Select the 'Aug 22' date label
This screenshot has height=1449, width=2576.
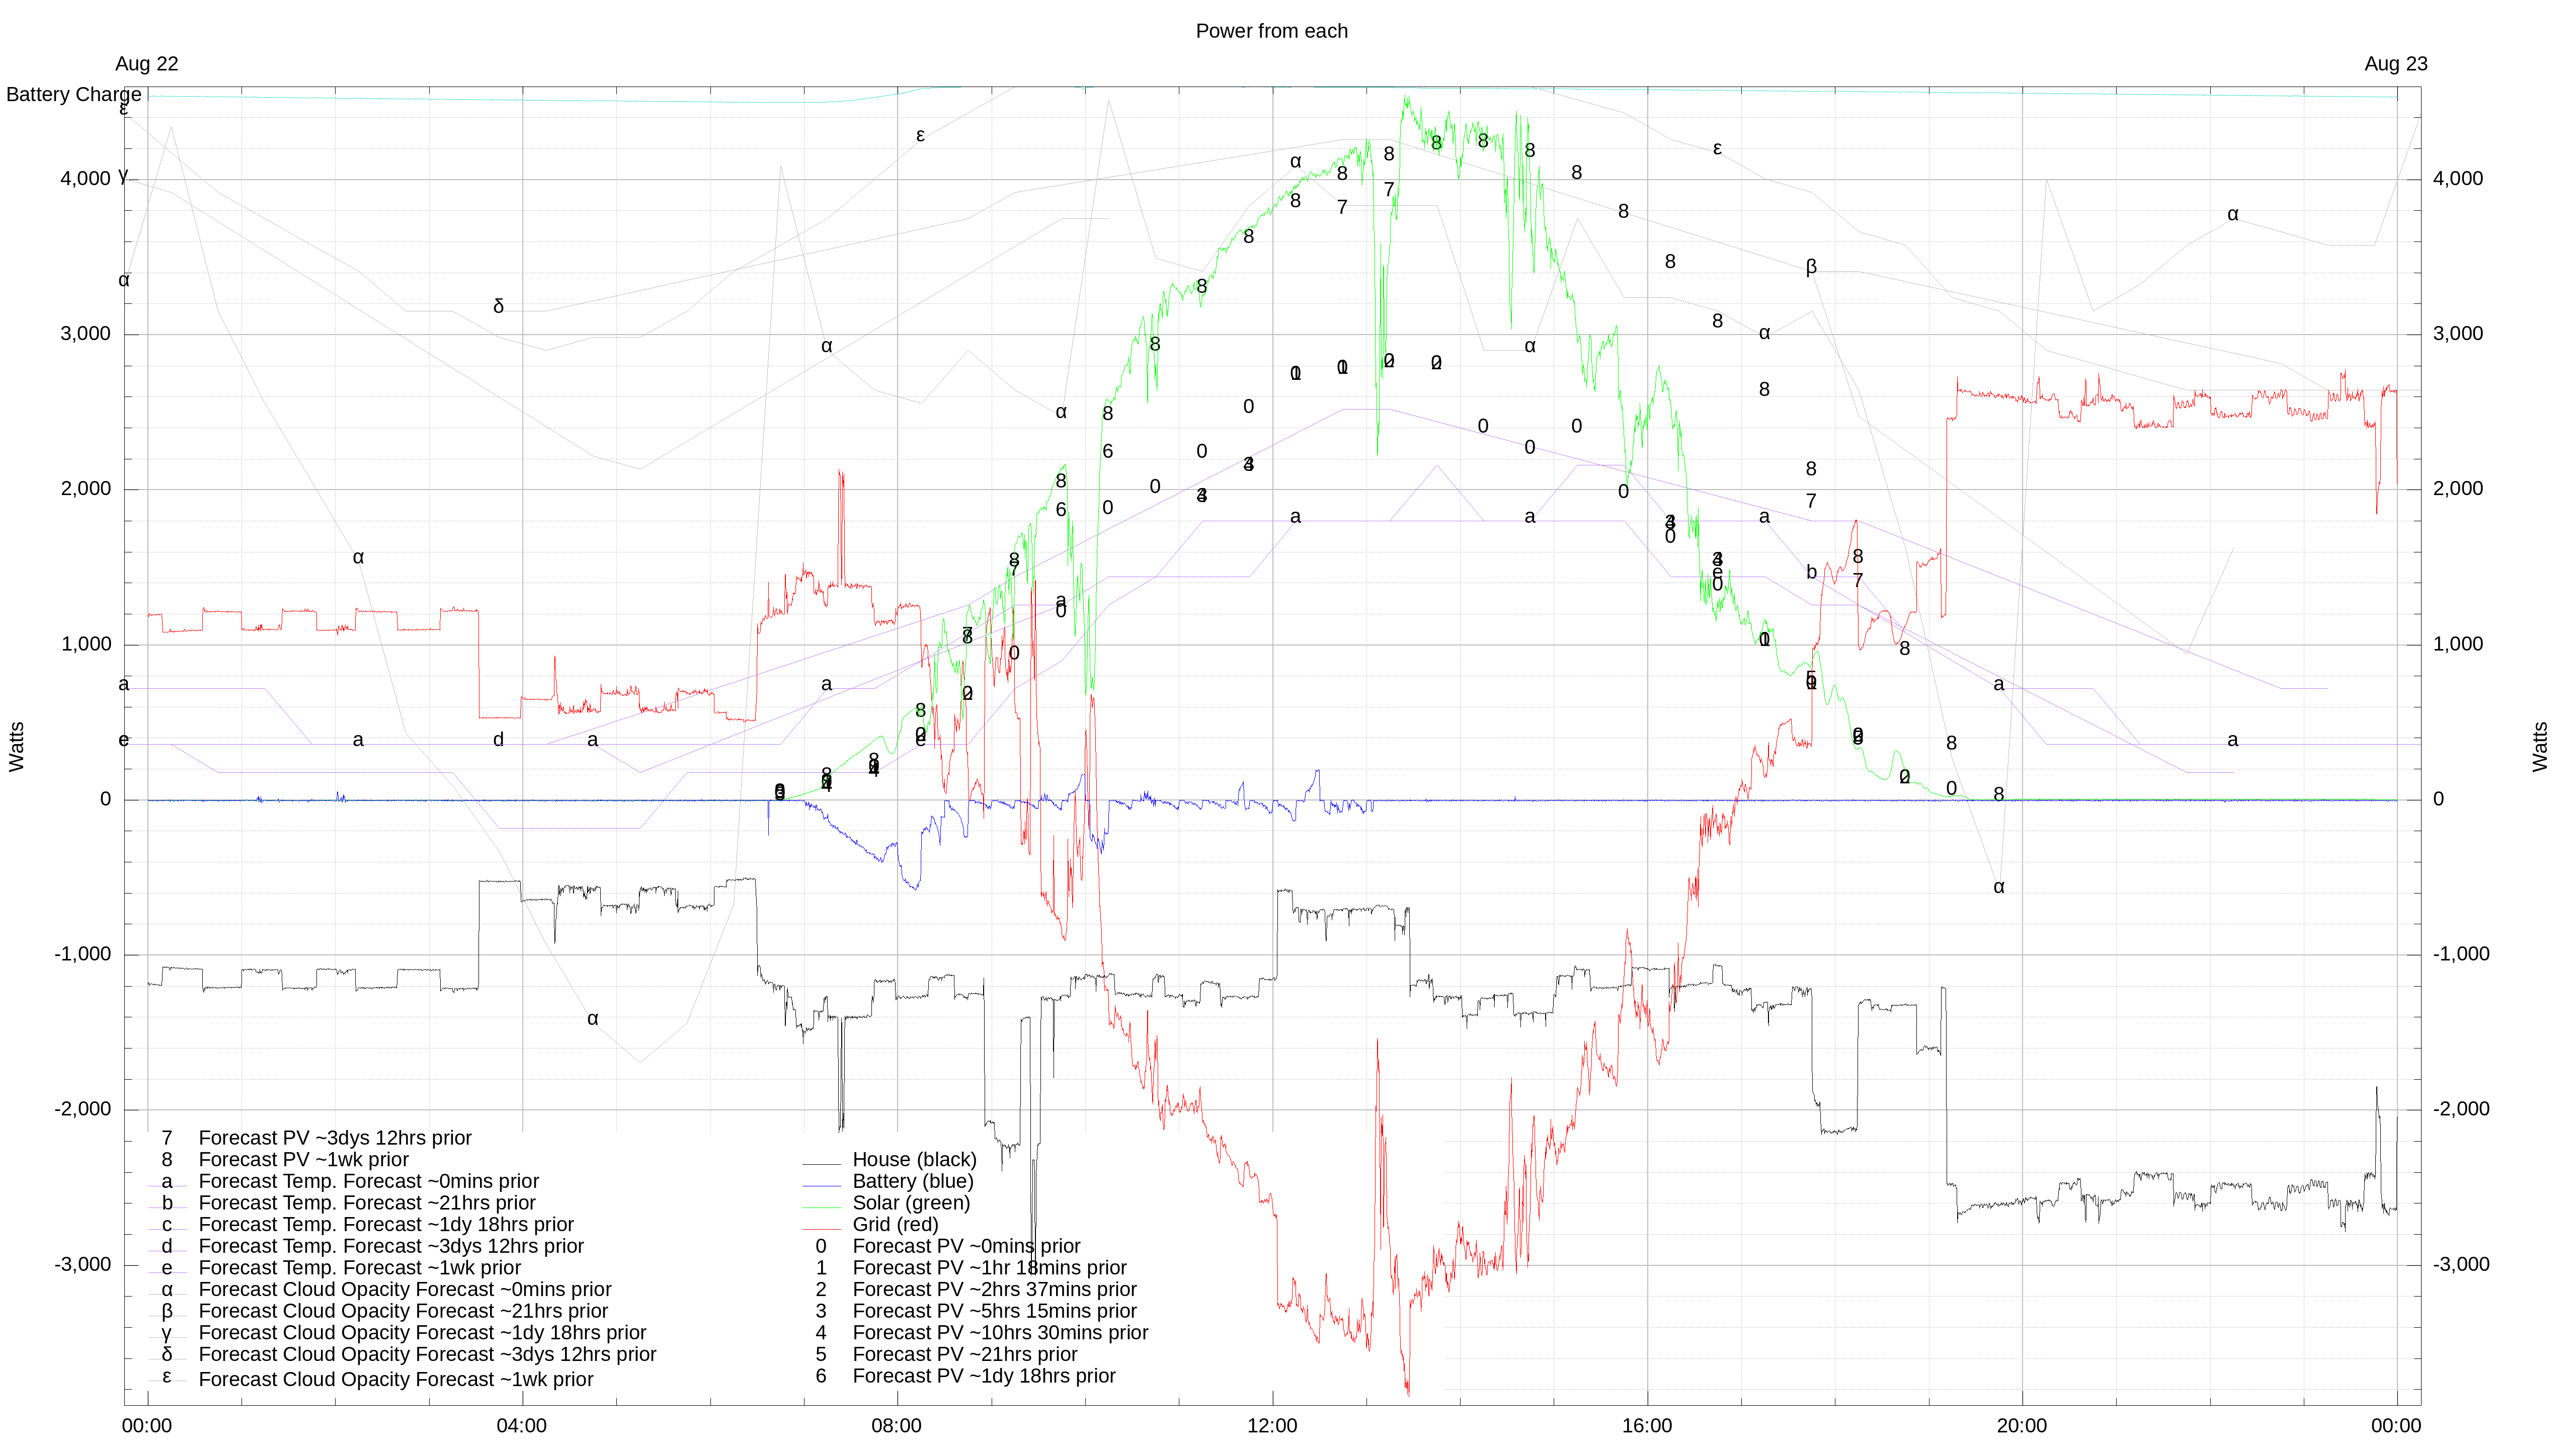[147, 64]
